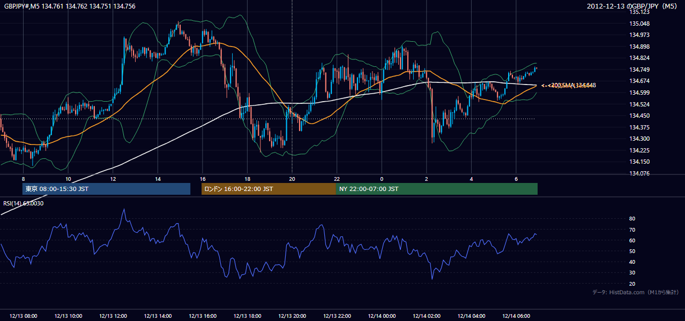Click RSI scale label 80
685x321 pixels.
(x=632, y=219)
